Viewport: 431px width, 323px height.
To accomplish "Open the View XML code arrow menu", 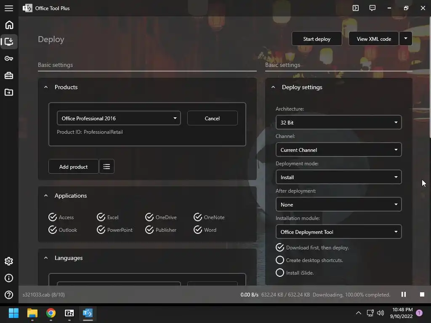I will (405, 39).
